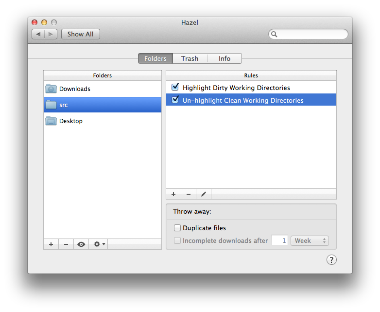Add a new folder with the plus button
The height and width of the screenshot is (312, 380).
(51, 244)
